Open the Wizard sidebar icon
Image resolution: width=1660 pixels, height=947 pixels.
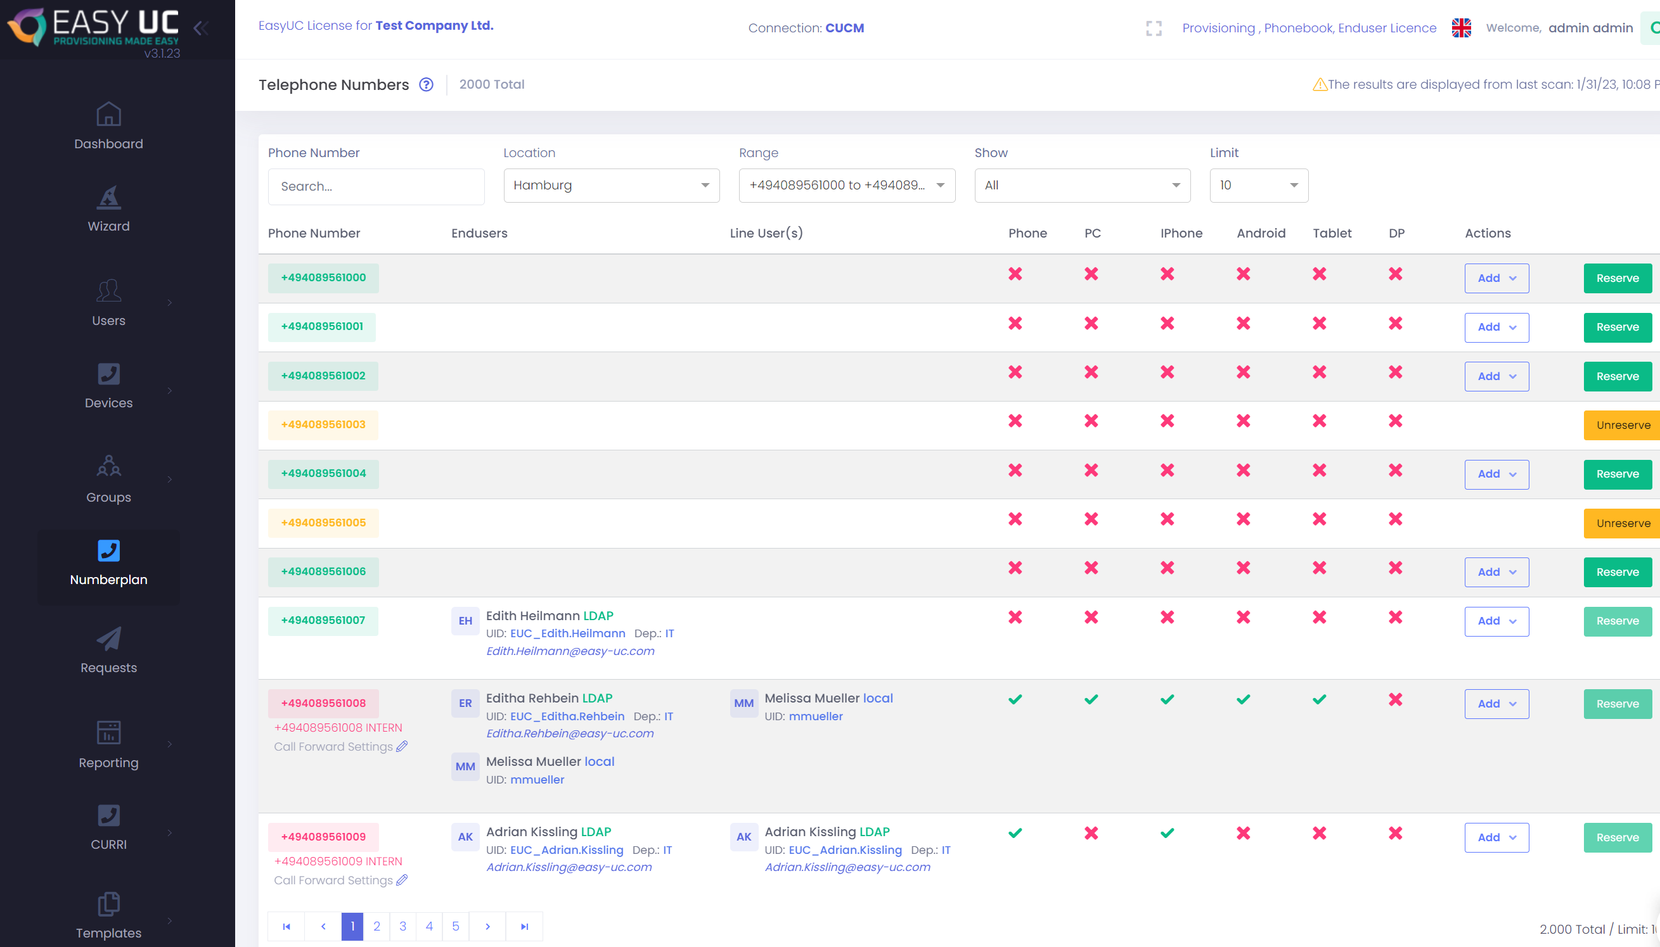tap(108, 198)
